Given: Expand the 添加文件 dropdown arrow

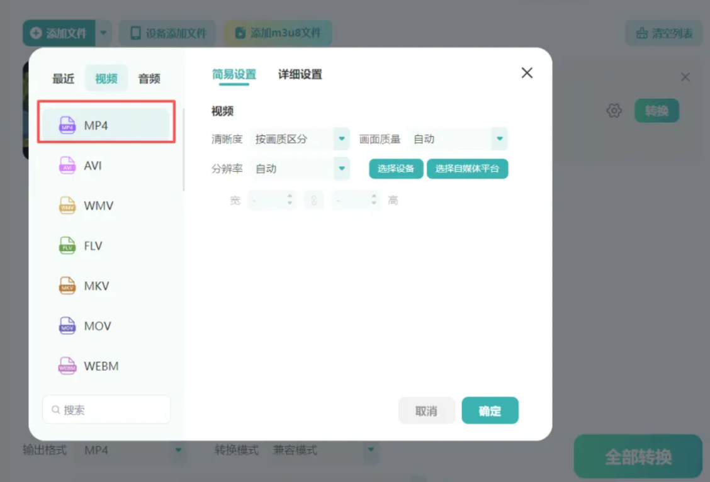Looking at the screenshot, I should coord(104,33).
